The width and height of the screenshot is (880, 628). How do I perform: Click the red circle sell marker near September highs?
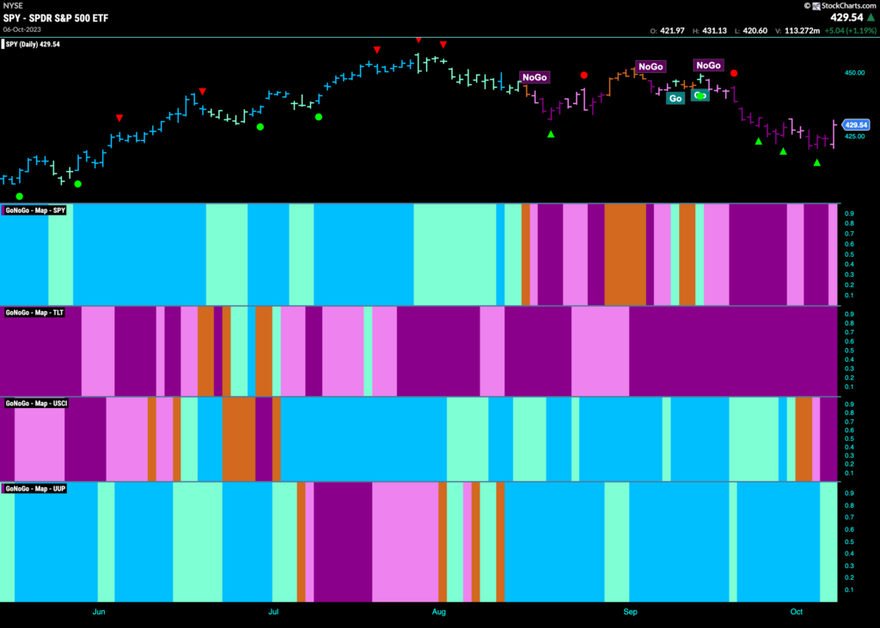tap(734, 75)
